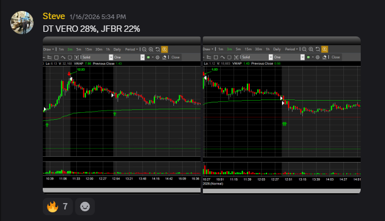Select the parallel lines tool in left chart
The width and height of the screenshot is (385, 221).
coord(49,57)
